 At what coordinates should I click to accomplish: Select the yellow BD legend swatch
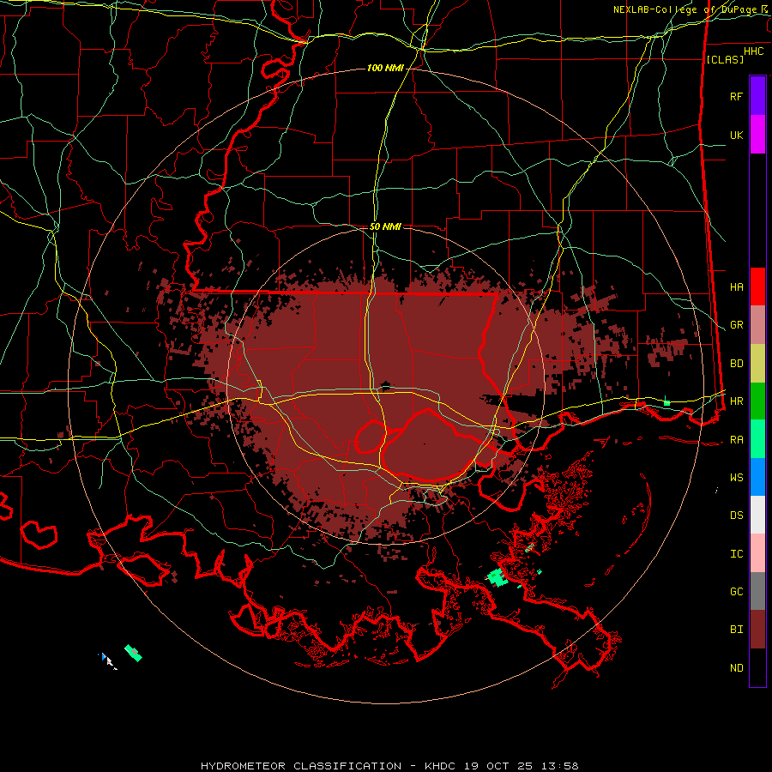click(x=757, y=364)
